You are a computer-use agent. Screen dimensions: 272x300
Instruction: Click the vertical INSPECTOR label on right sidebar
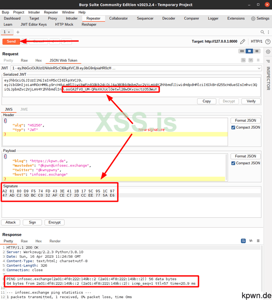268,78
